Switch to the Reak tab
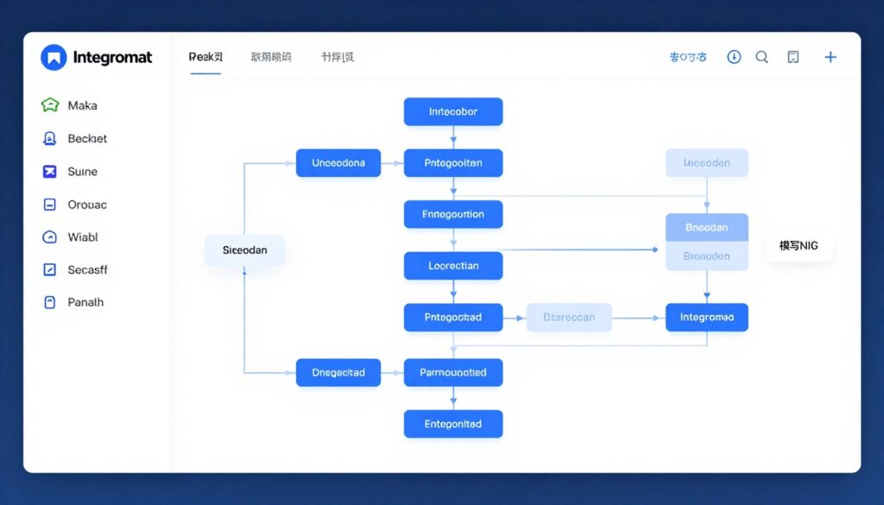The image size is (884, 505). tap(205, 56)
